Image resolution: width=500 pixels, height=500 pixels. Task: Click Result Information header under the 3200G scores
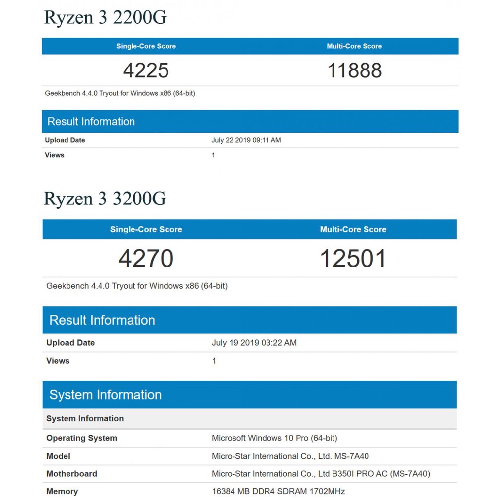pos(102,320)
